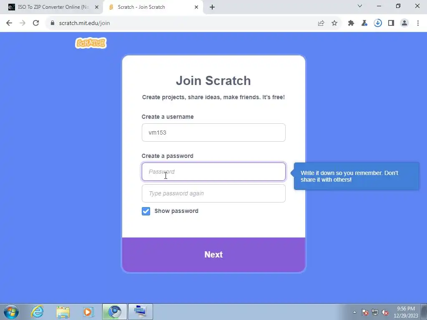
Task: Open Chrome three-dot menu
Action: point(418,23)
